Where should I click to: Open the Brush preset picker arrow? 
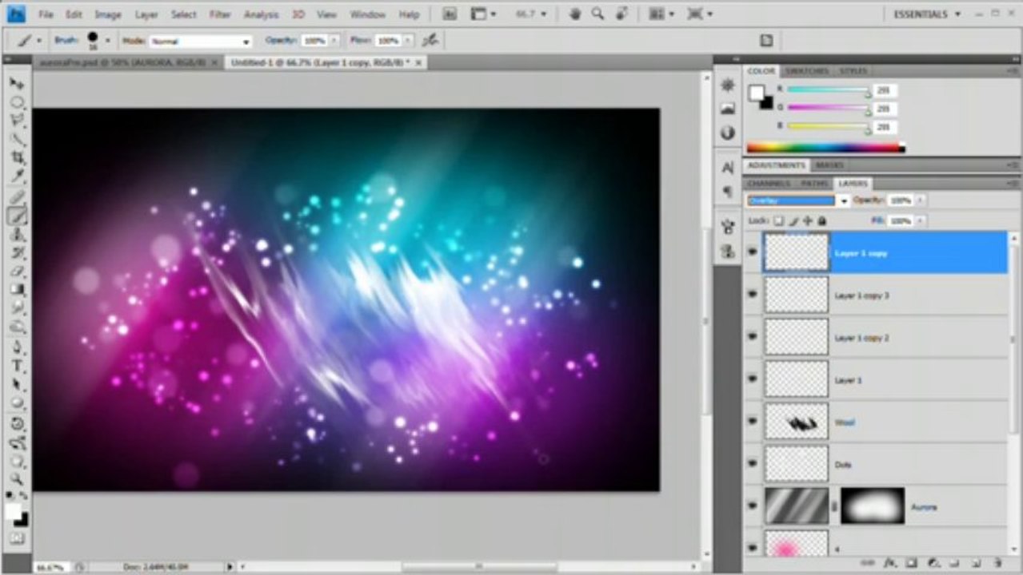point(107,41)
